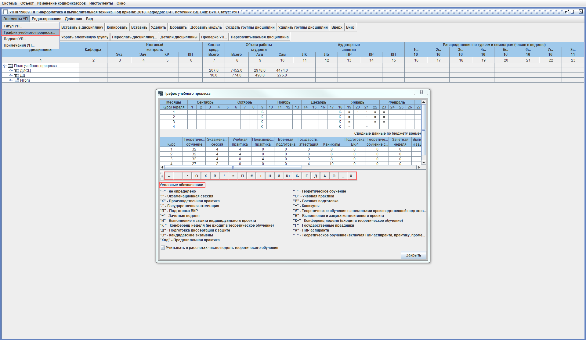Open the Система menu
This screenshot has width=586, height=340.
pyautogui.click(x=9, y=3)
